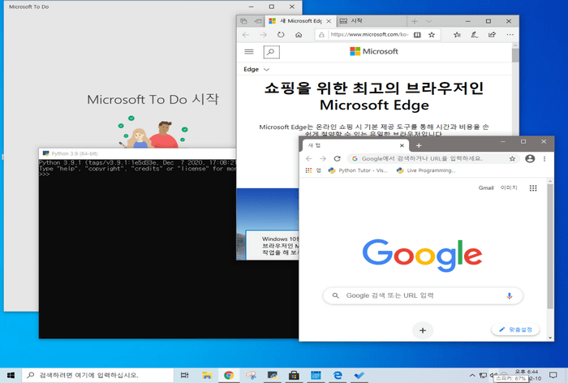Open Calendar app from taskbar
The image size is (568, 383).
[x=316, y=376]
